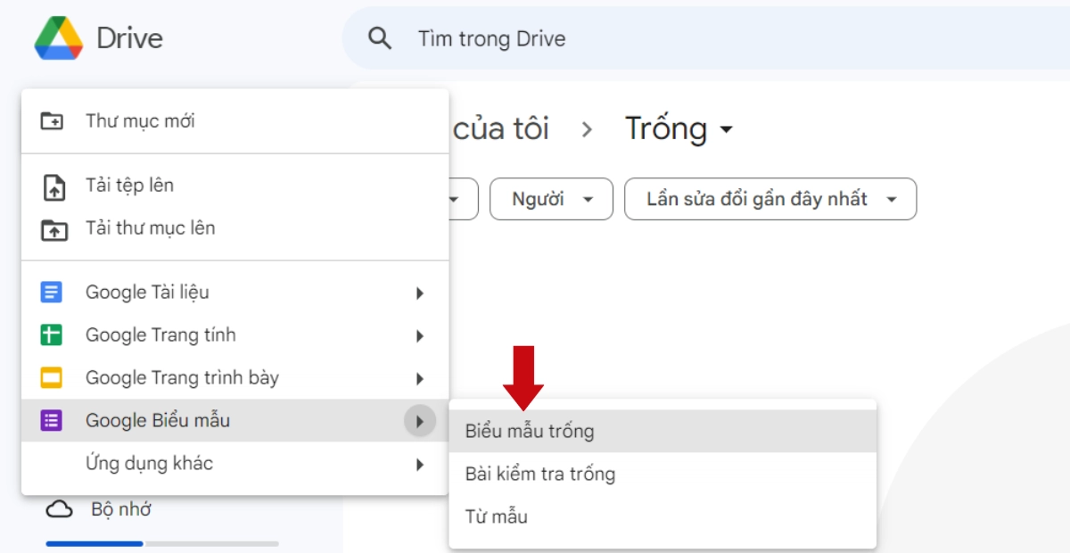Click the folder upload icon beside Tải thư mục lên

53,227
